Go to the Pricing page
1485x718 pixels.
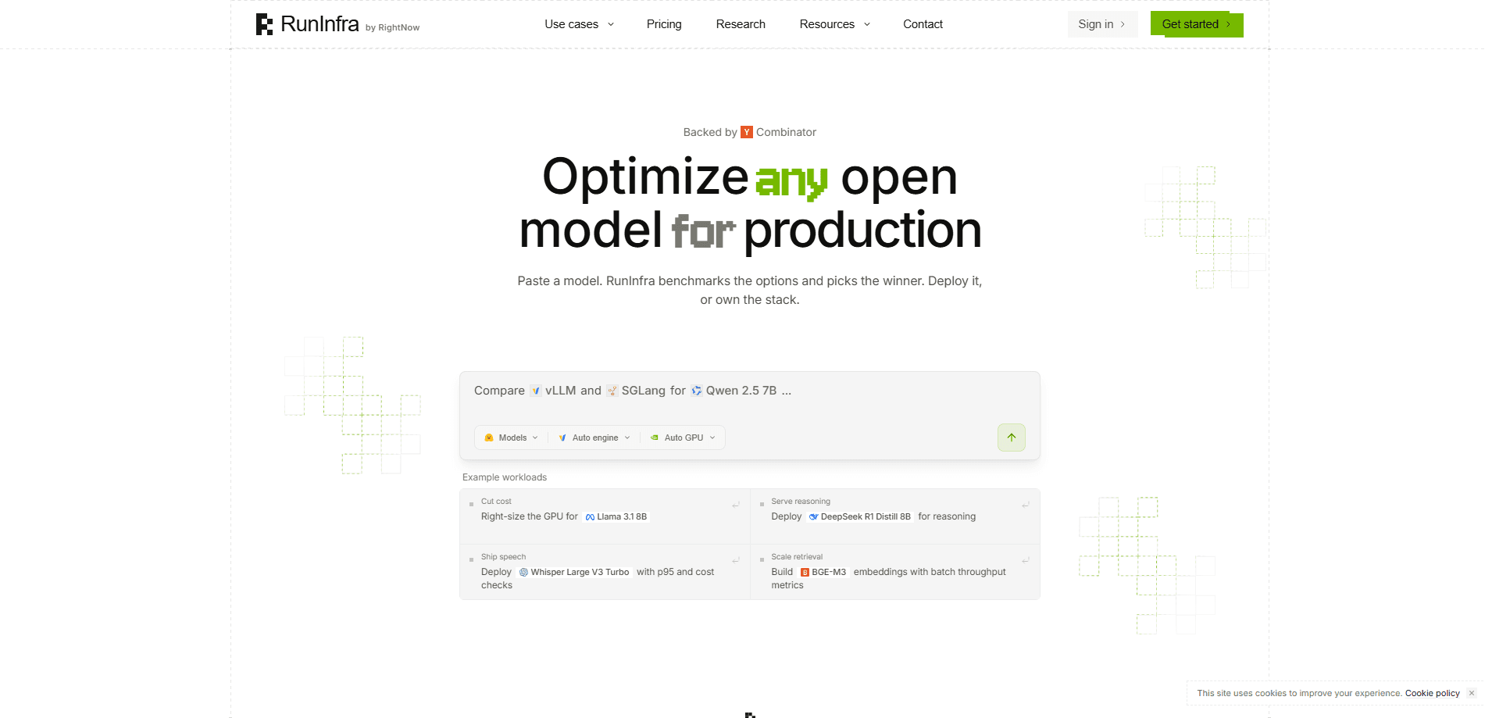[x=664, y=24]
